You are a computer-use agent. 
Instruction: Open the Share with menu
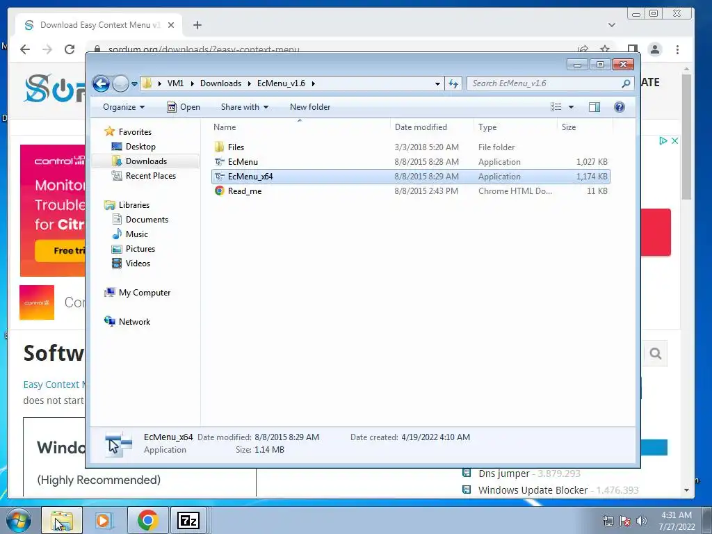tap(244, 107)
